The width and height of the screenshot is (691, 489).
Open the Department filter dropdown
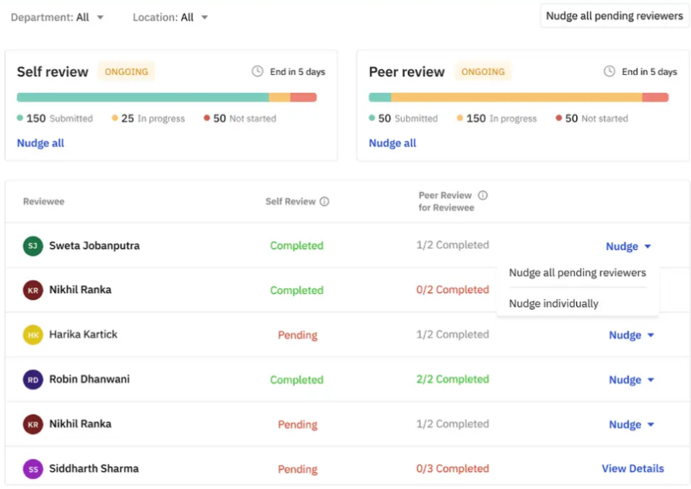click(x=57, y=17)
